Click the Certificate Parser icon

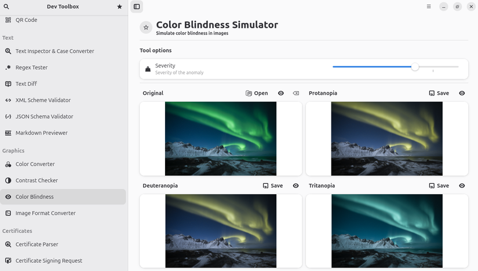(x=8, y=244)
